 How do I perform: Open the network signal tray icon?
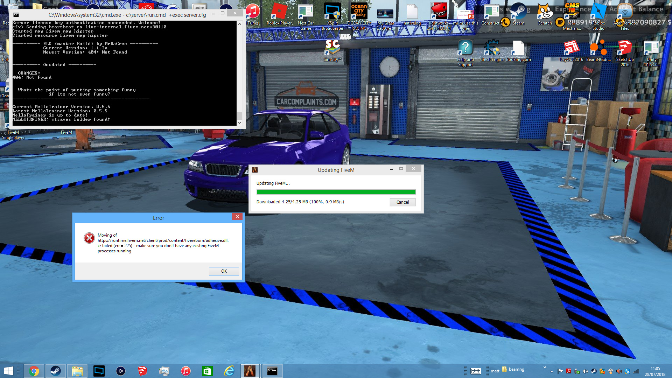point(636,371)
